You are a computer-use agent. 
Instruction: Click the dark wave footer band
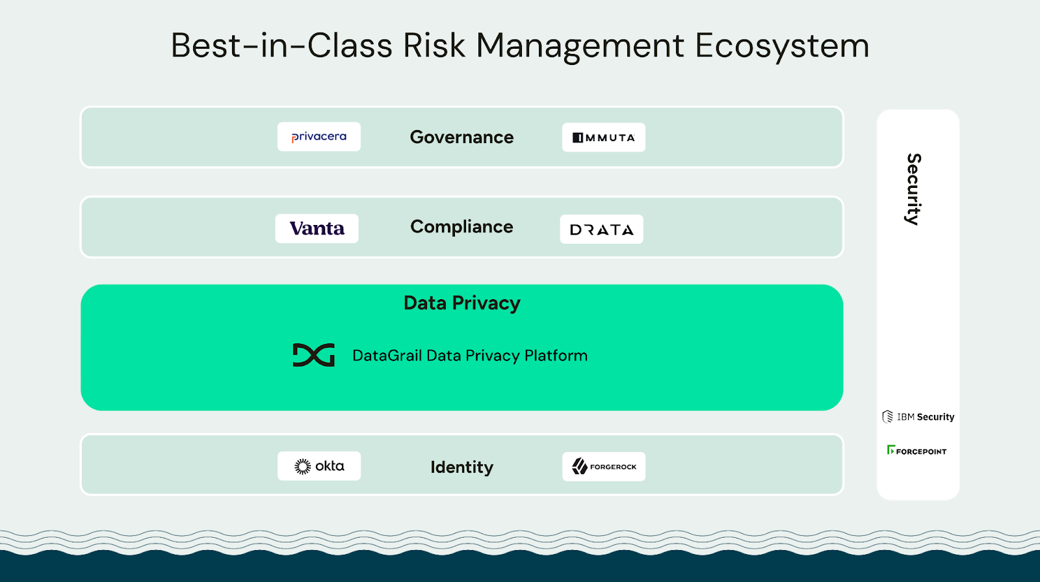520,567
